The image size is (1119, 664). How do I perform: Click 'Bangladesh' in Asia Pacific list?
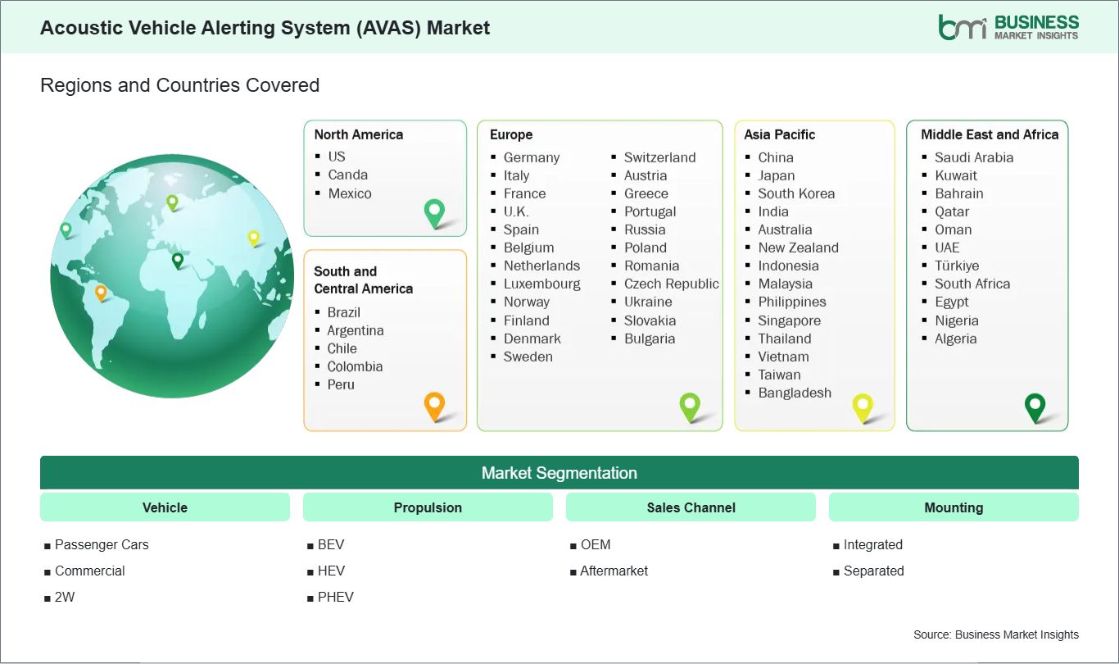point(795,393)
